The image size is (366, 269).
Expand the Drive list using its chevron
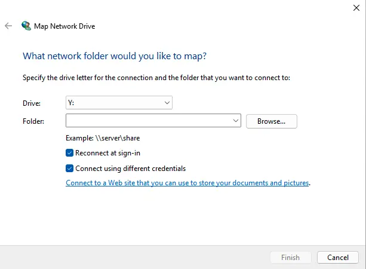pos(167,103)
